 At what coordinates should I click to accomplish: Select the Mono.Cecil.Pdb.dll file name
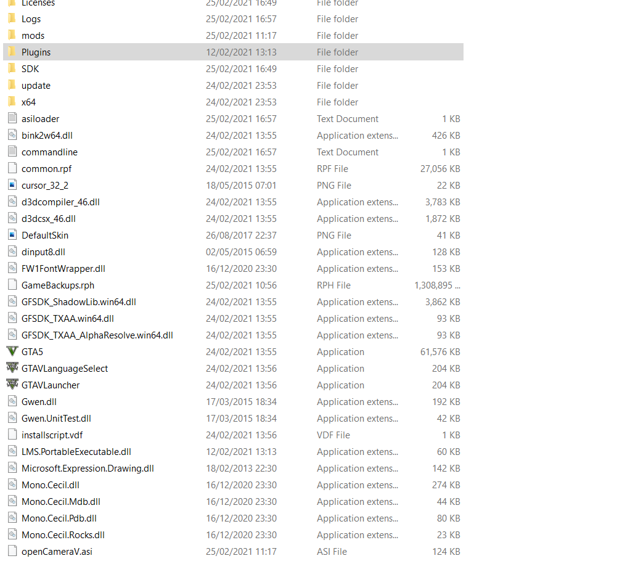pyautogui.click(x=59, y=518)
